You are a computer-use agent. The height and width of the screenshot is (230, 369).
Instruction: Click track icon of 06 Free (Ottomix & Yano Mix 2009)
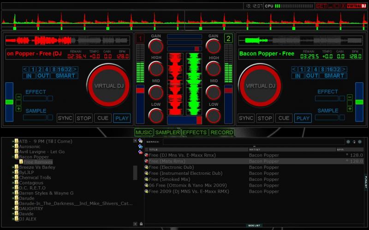click(x=146, y=185)
